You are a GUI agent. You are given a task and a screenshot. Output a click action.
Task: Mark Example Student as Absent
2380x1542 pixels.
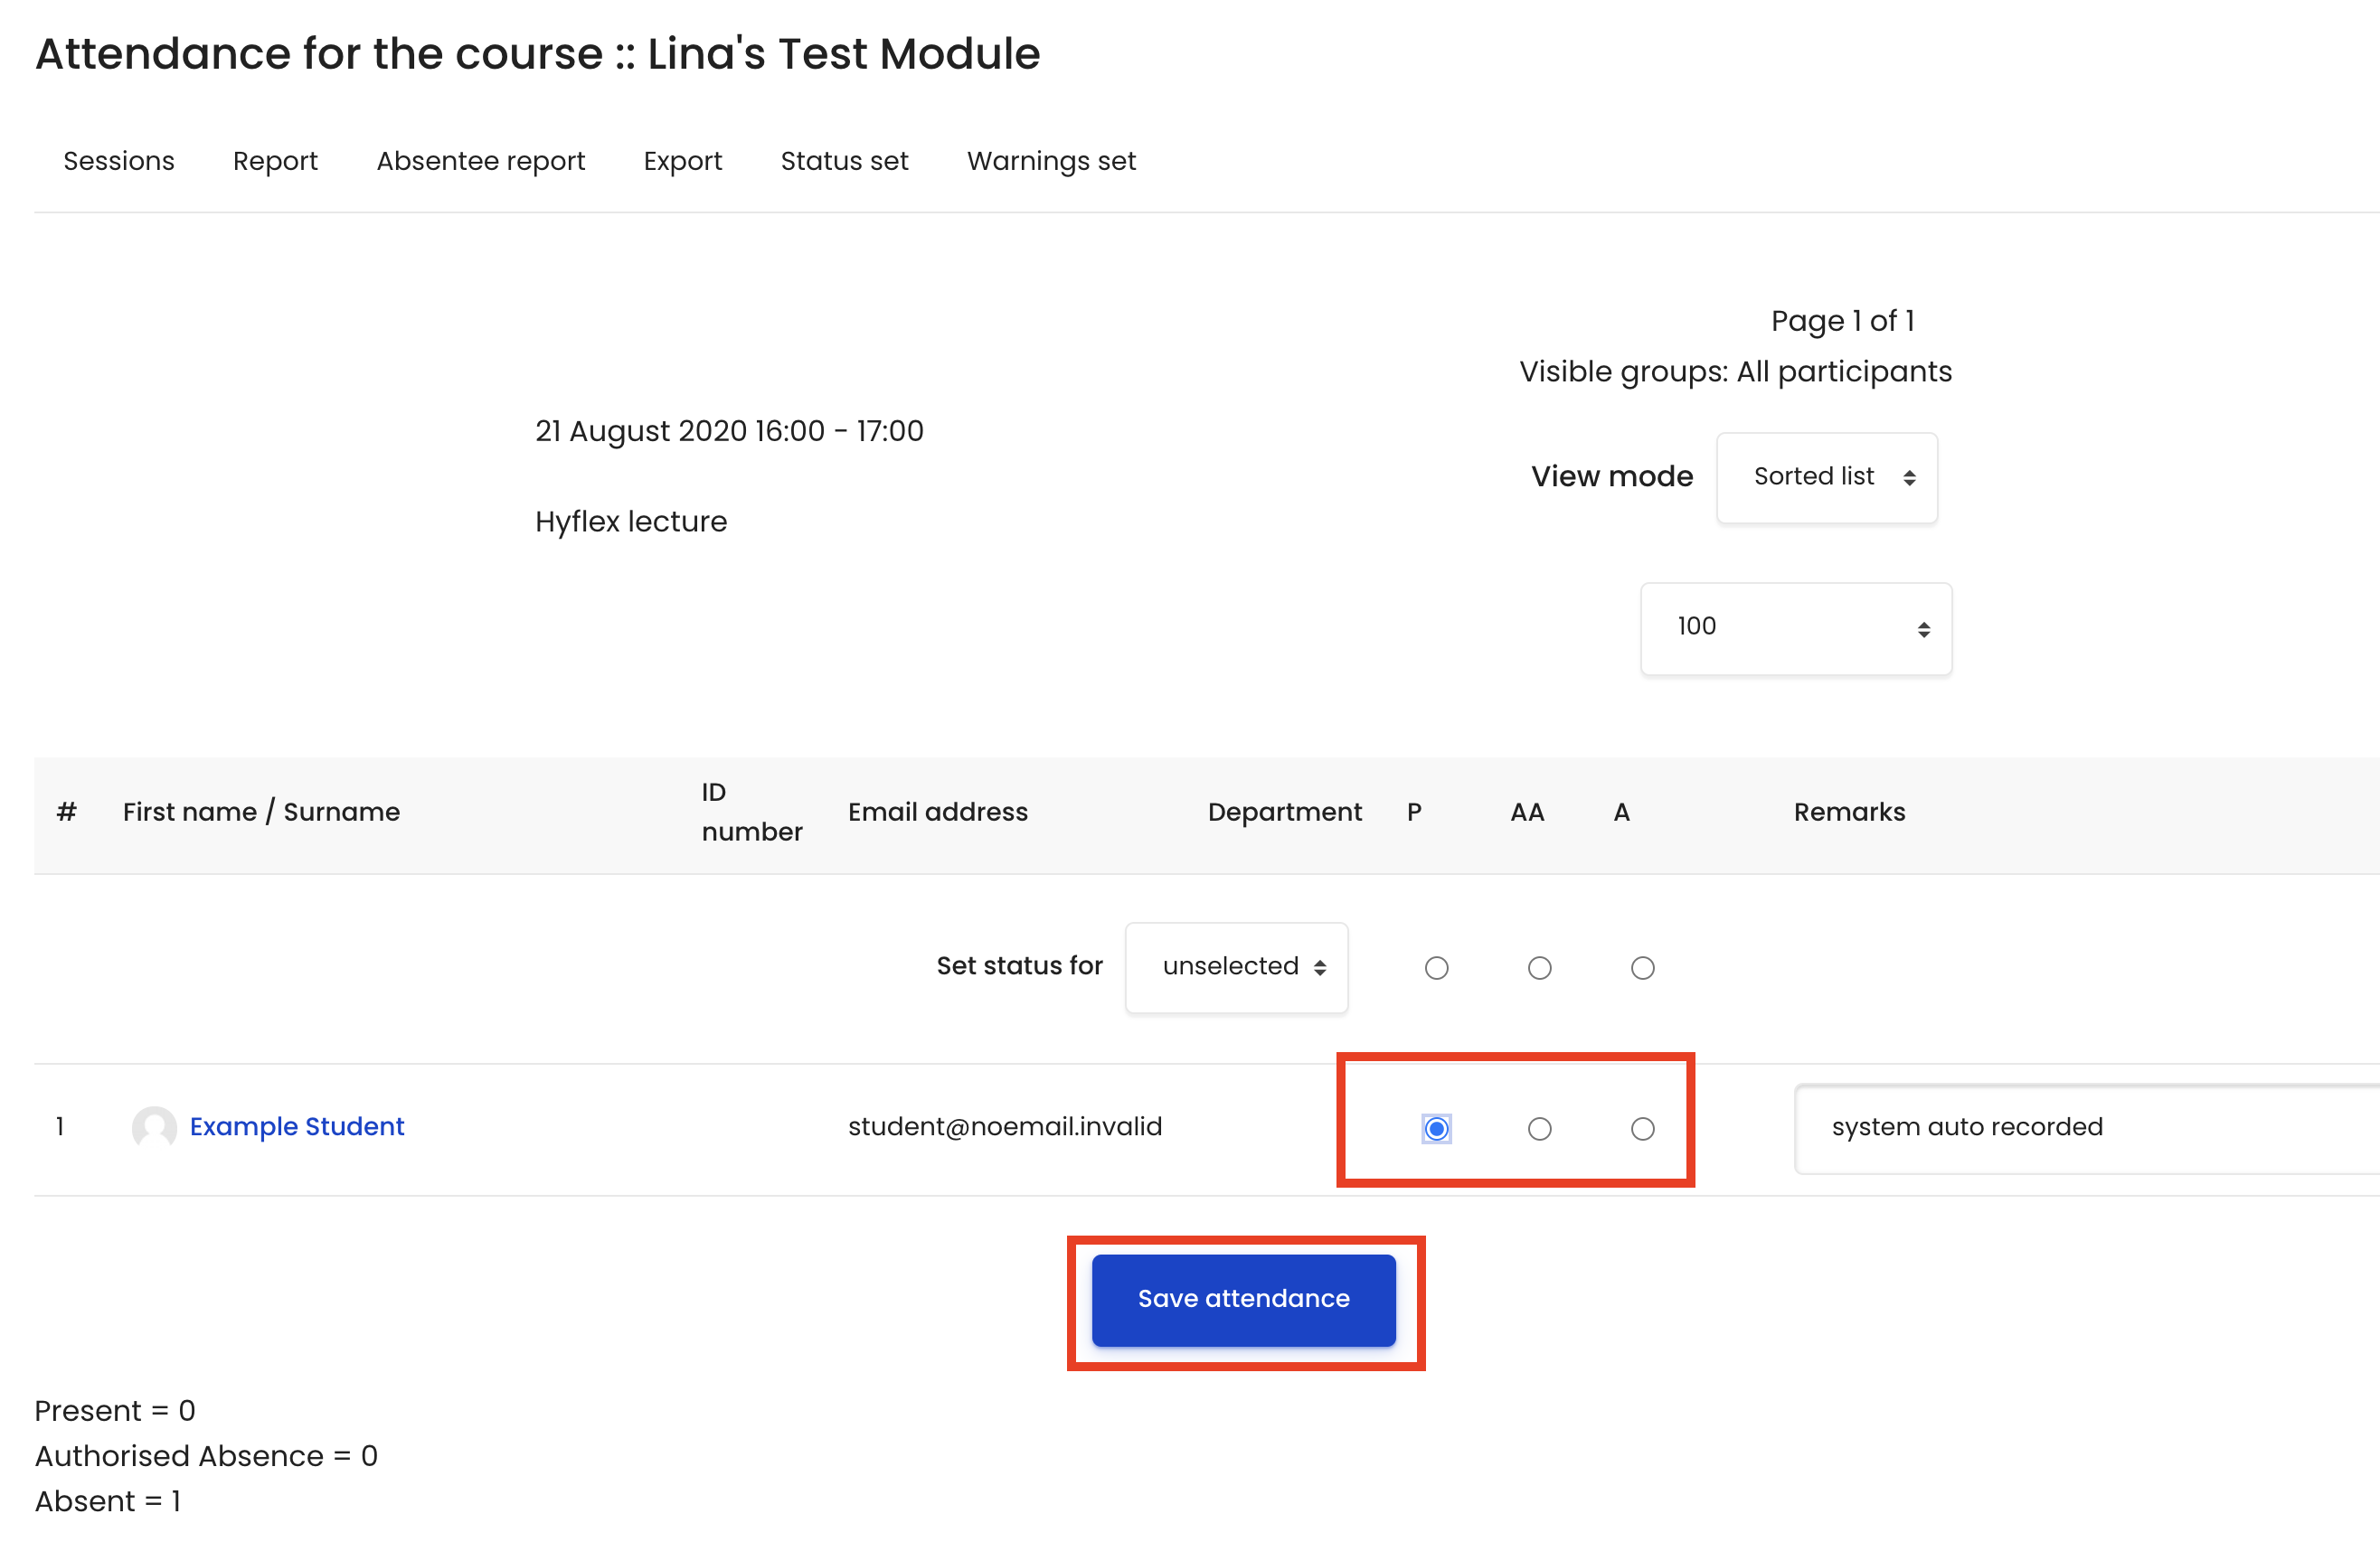pyautogui.click(x=1642, y=1128)
